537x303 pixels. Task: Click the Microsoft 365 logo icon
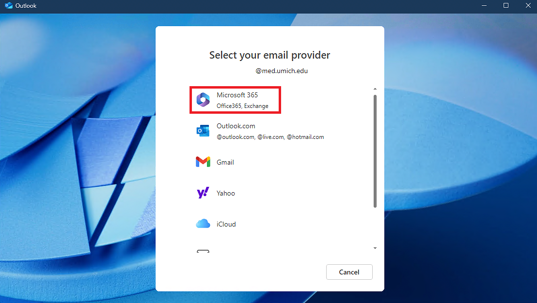coord(203,100)
